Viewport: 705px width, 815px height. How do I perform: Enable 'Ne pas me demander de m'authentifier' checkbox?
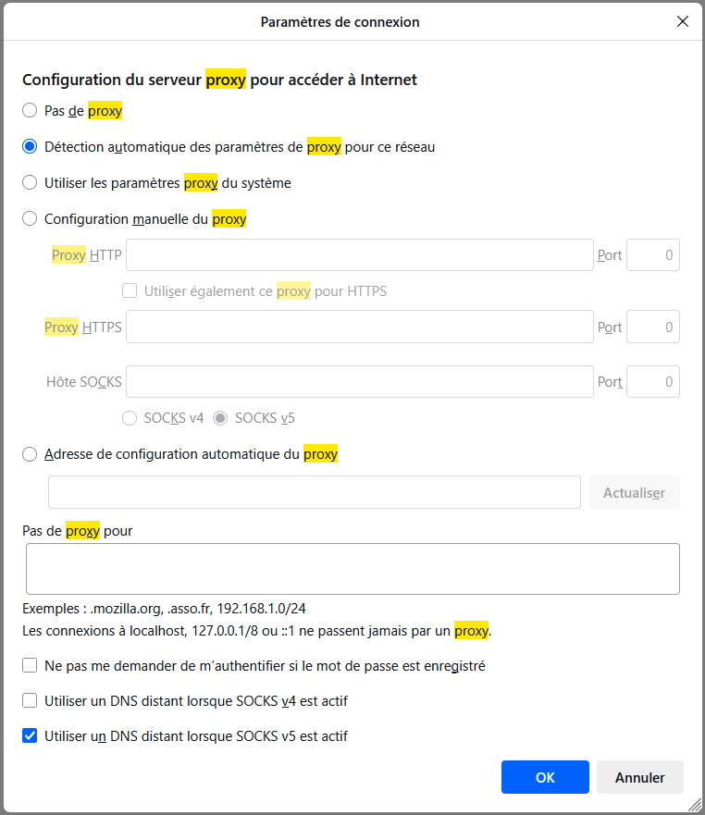pos(31,666)
